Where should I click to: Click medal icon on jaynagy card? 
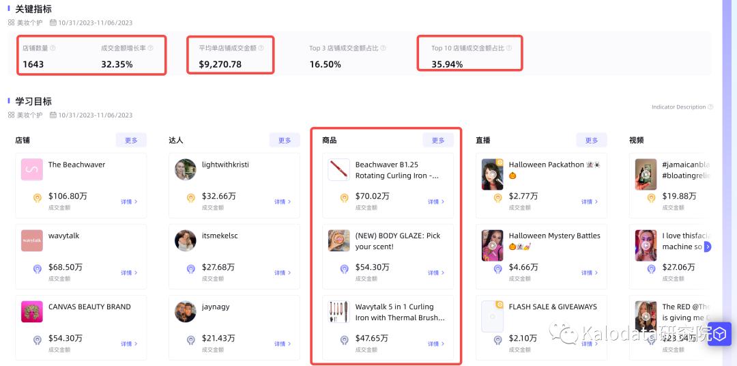tap(191, 340)
